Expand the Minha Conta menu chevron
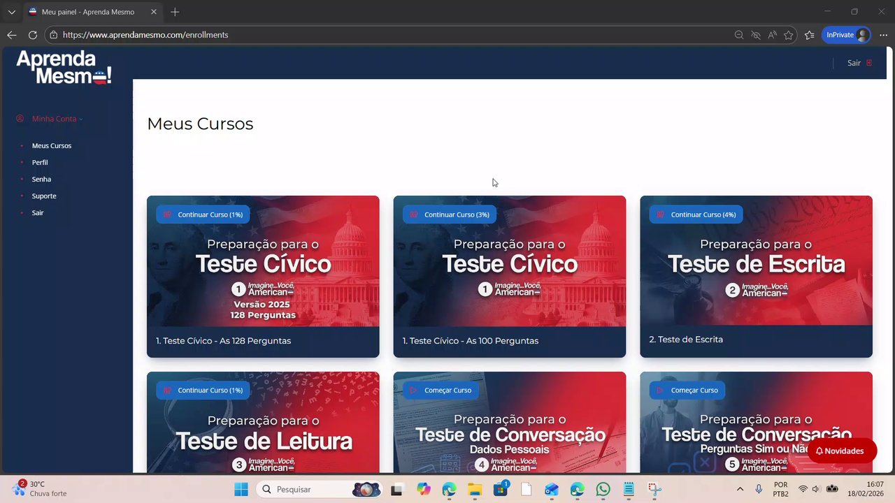The height and width of the screenshot is (503, 895). pyautogui.click(x=81, y=119)
